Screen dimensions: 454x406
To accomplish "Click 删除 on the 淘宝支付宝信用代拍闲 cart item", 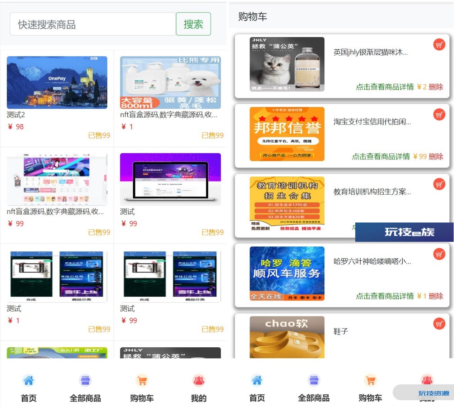I will click(436, 156).
